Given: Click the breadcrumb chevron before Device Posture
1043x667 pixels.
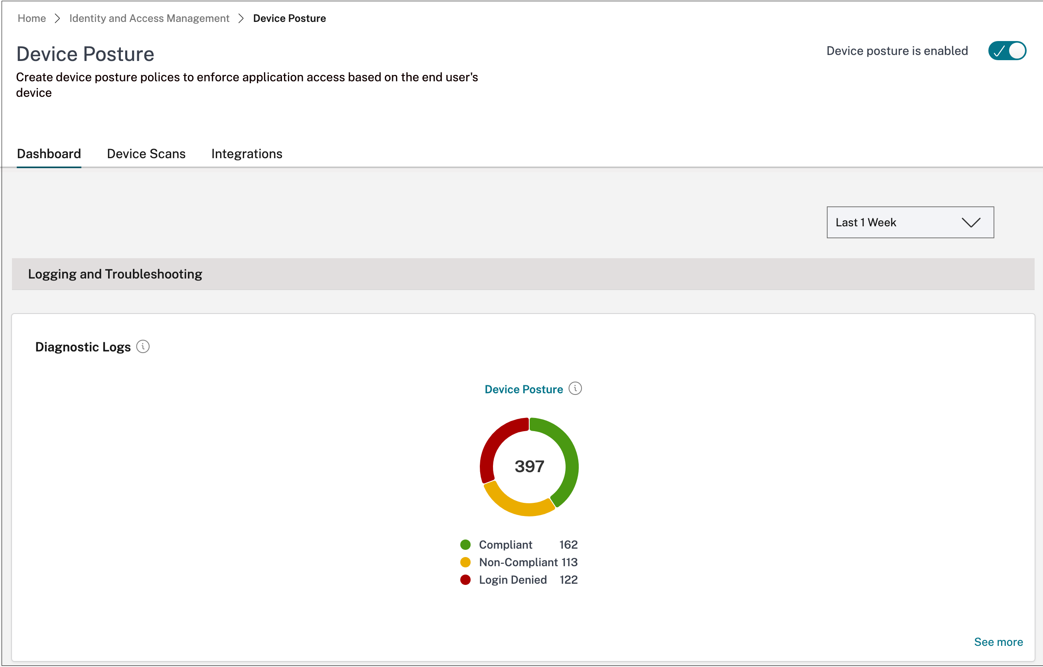Looking at the screenshot, I should click(x=241, y=18).
